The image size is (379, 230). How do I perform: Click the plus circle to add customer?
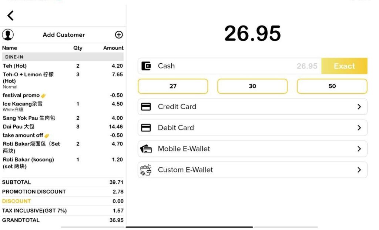click(x=119, y=35)
